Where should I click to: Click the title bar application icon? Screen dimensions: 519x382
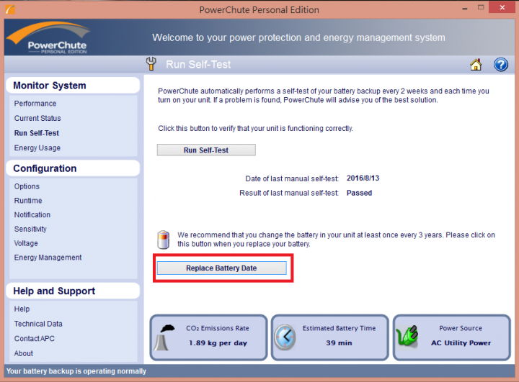point(10,9)
